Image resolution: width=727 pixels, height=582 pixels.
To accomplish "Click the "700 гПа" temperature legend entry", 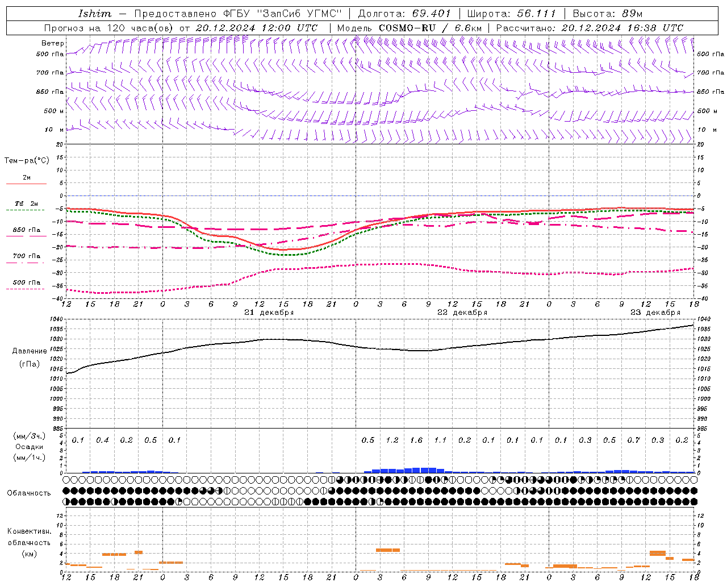I will tap(27, 256).
